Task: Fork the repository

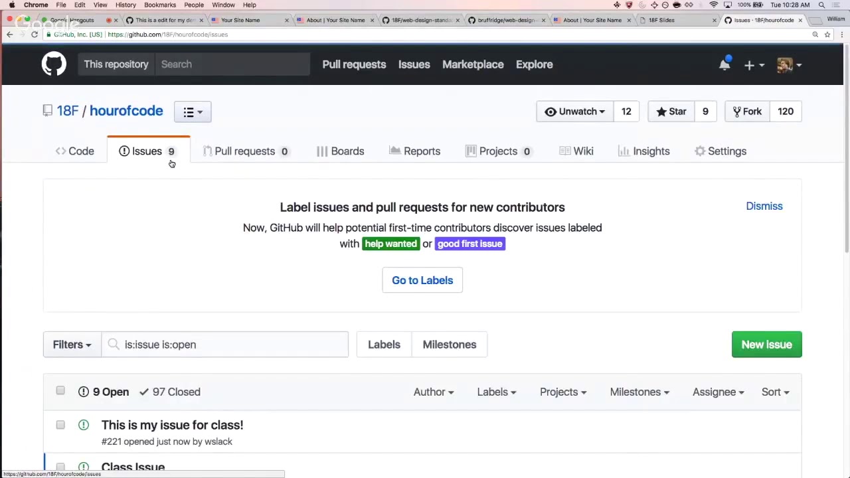Action: (747, 112)
